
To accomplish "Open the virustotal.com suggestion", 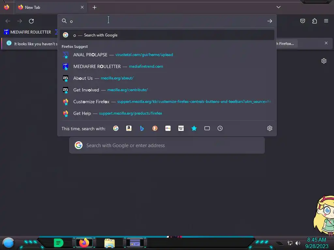I will click(x=167, y=55).
